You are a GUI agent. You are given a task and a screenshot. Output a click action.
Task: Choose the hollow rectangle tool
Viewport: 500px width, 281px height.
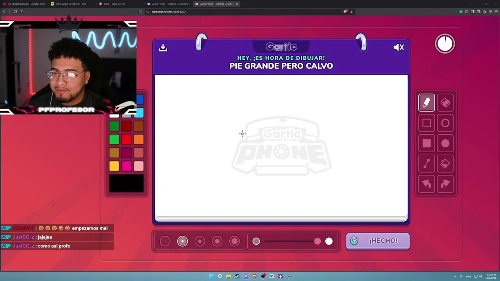[x=427, y=123]
